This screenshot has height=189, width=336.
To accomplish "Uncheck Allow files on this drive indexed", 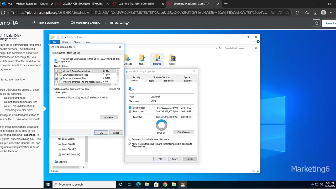I will coord(130,144).
